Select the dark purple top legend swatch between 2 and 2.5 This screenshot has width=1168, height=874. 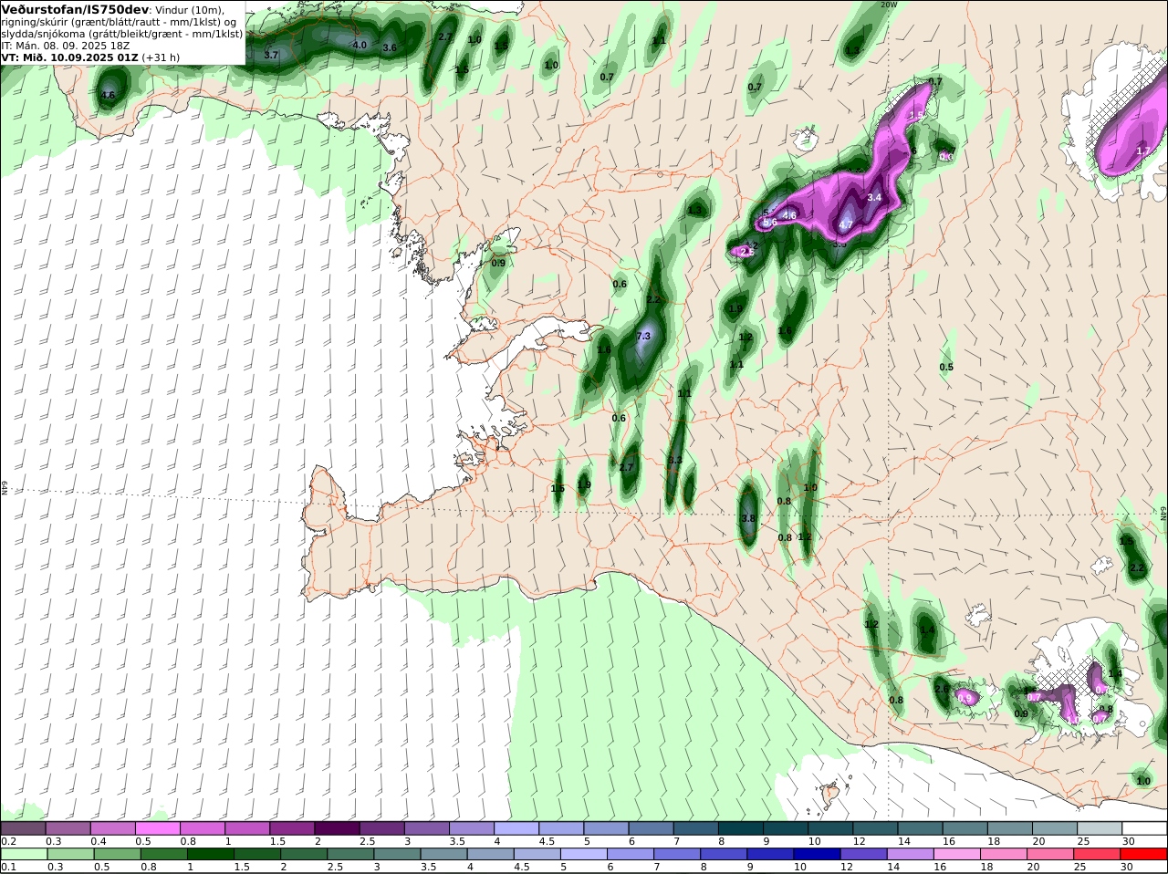point(338,828)
